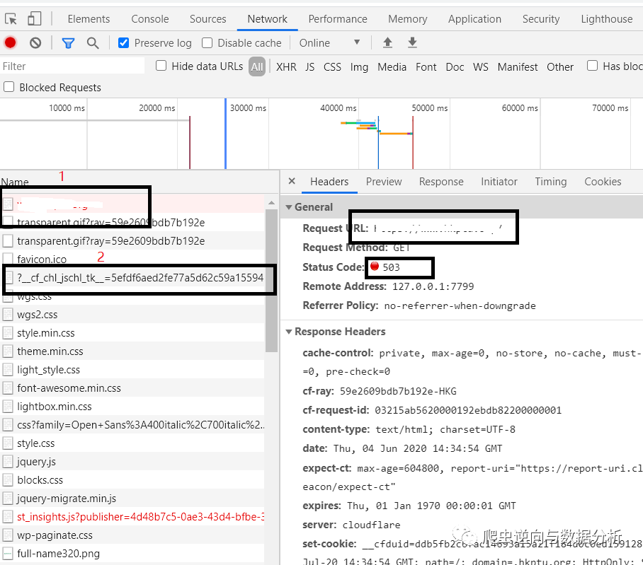Click the request list vertical scrollbar

[x=271, y=281]
